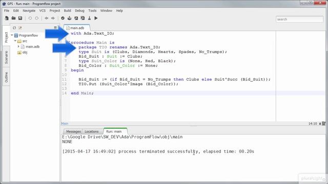Open the VCS menu
The image size is (328, 184).
[43, 11]
